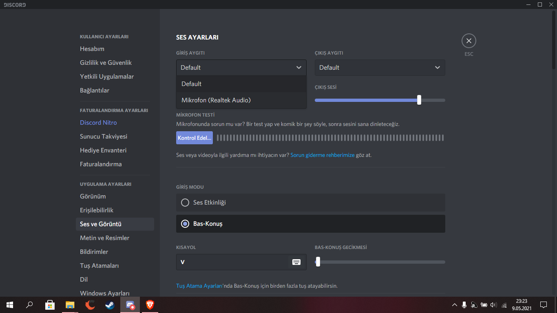
Task: Click the Kontrol Edel... mic test button
Action: [x=195, y=138]
